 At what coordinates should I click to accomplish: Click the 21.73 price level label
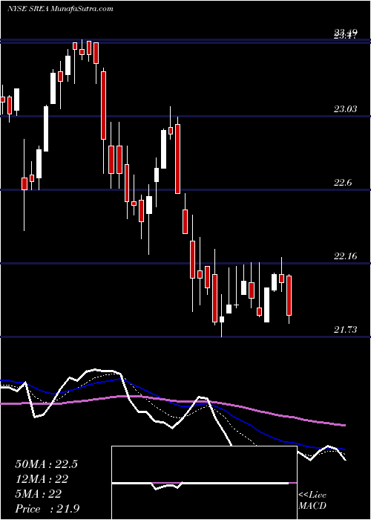pos(345,330)
